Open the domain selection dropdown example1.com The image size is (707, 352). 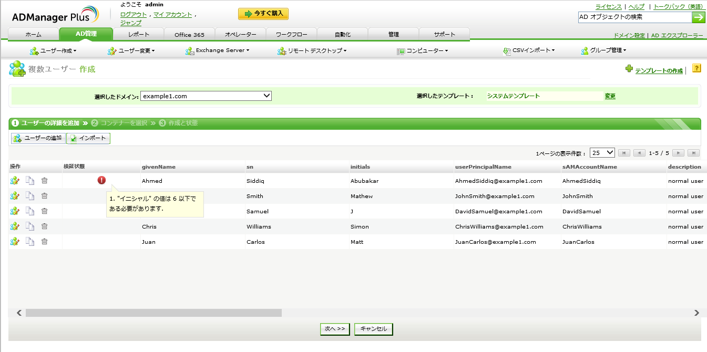click(206, 96)
